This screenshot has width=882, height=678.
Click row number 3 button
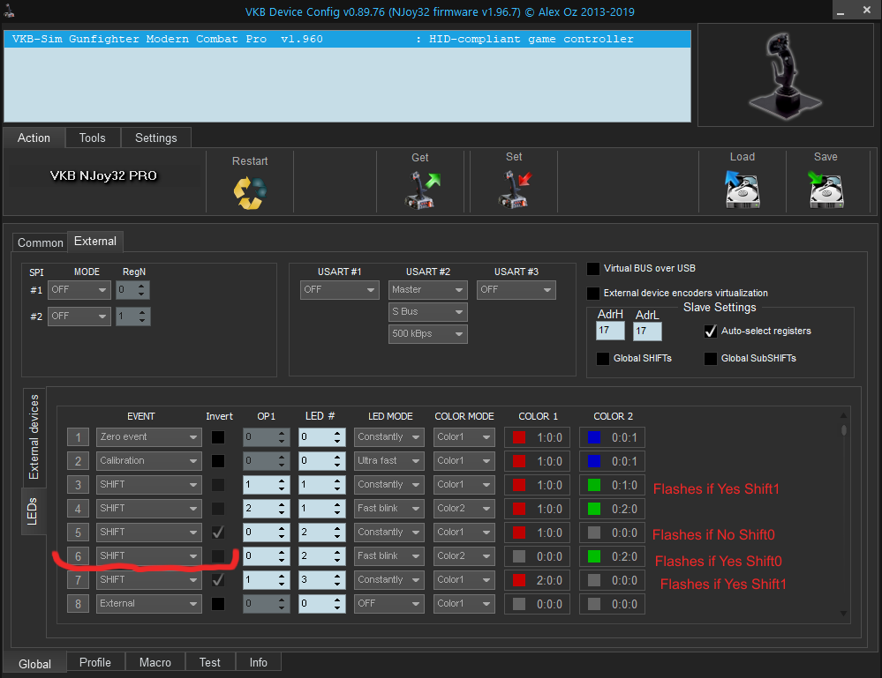click(x=78, y=485)
